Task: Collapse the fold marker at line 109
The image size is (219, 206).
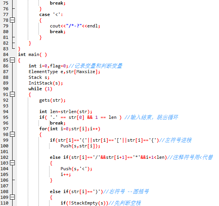Action: tap(13, 197)
